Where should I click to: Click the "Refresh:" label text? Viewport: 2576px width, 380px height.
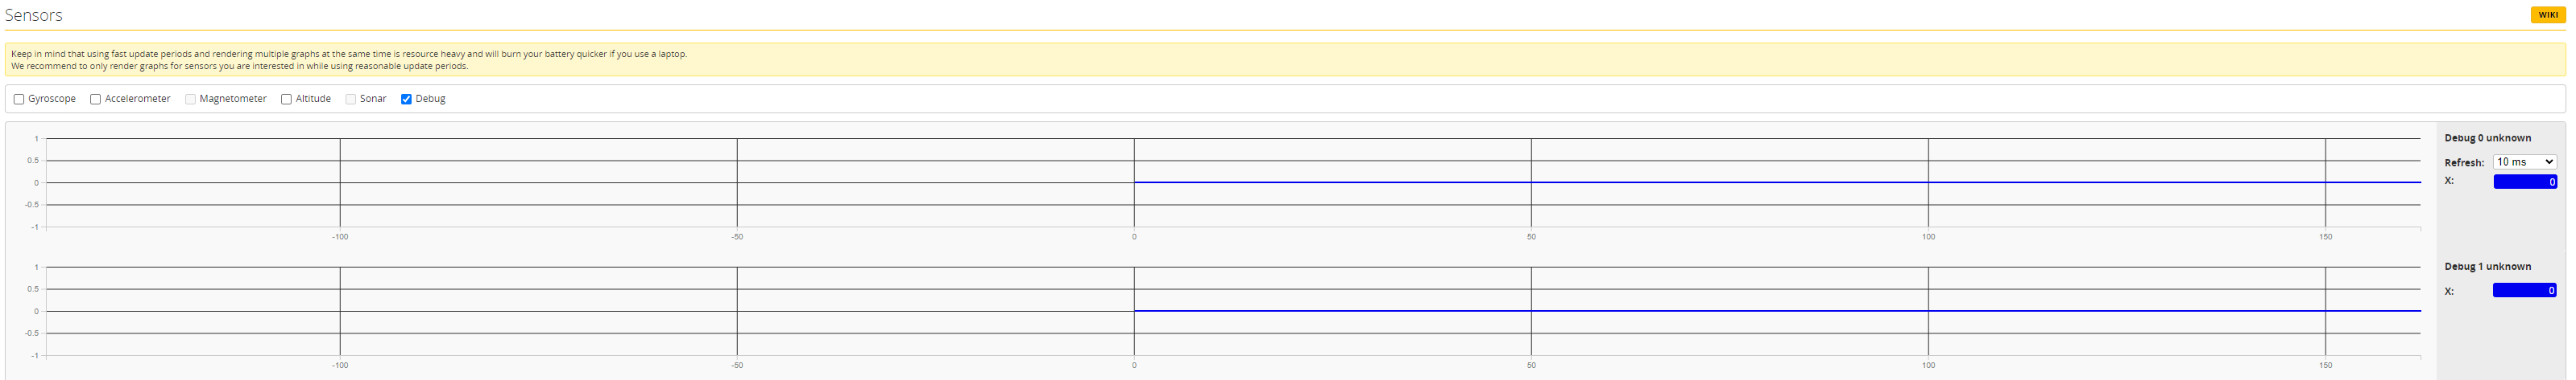coord(2463,162)
